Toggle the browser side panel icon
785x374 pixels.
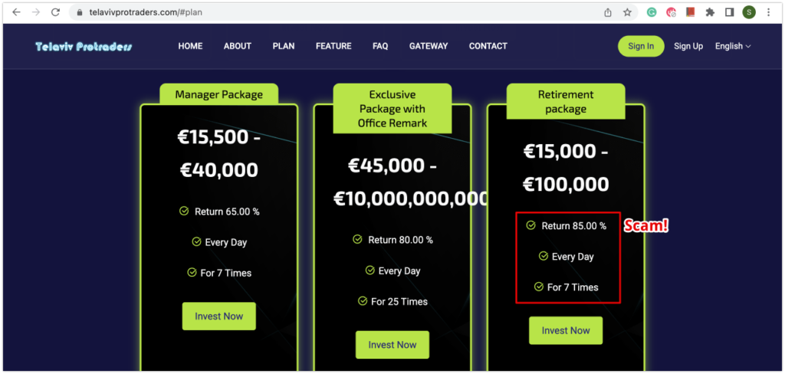pyautogui.click(x=730, y=12)
